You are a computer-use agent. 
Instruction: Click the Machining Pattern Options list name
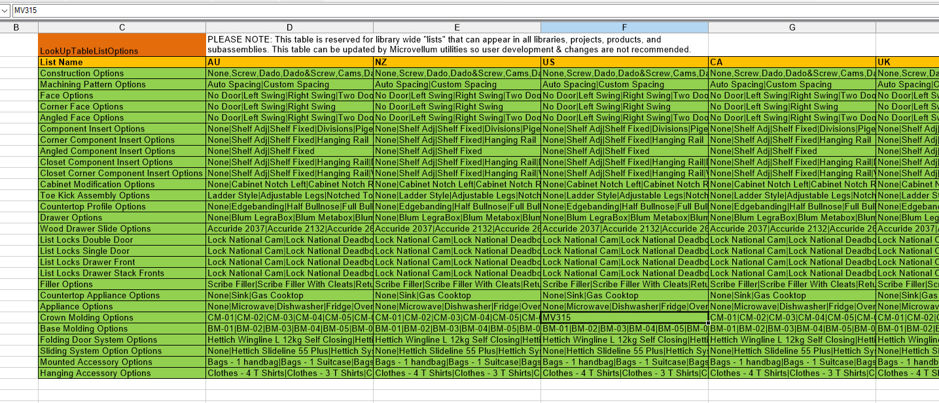(x=122, y=84)
